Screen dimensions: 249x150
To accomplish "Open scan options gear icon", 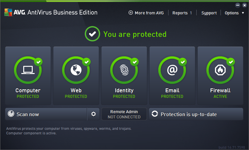I will (x=94, y=114).
